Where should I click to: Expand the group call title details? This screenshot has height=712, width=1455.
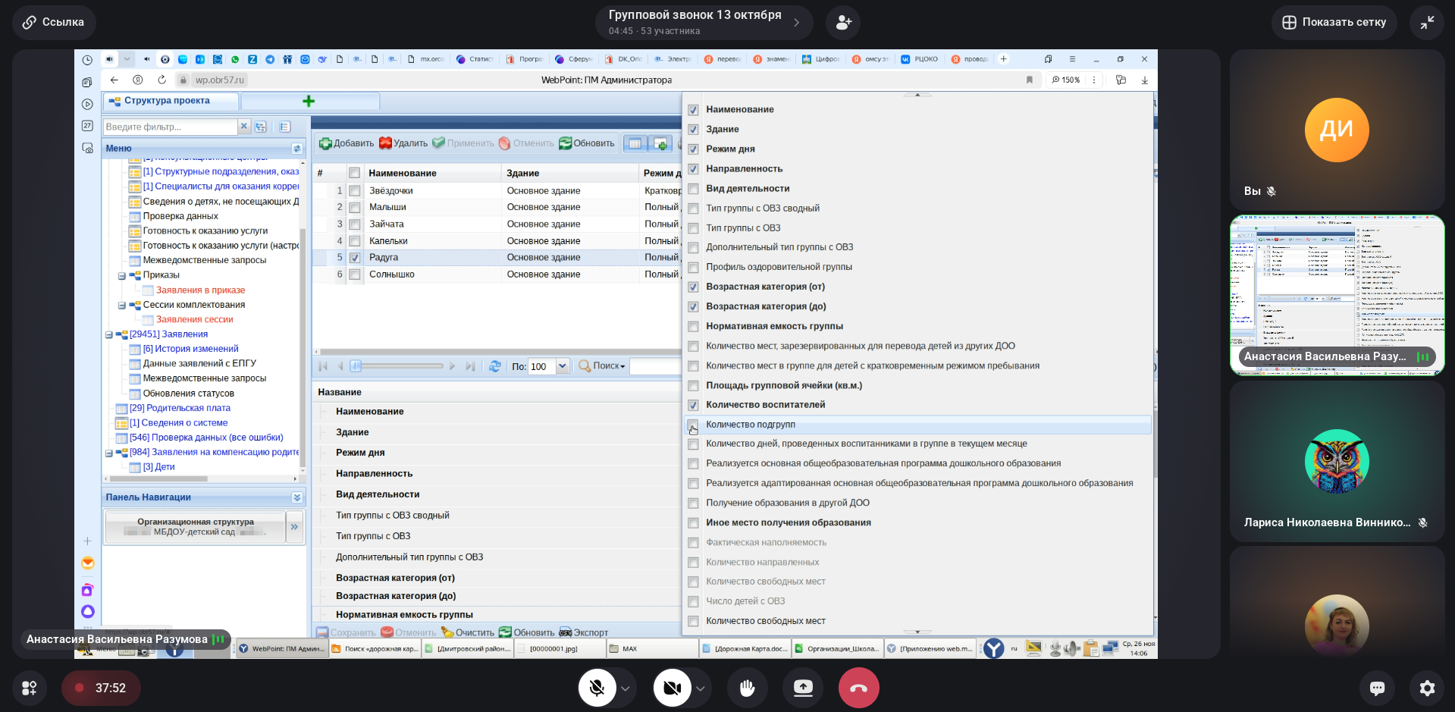(x=796, y=23)
